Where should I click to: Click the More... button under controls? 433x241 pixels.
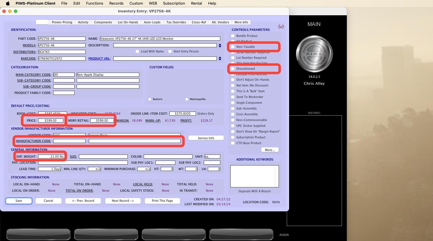tap(270, 150)
